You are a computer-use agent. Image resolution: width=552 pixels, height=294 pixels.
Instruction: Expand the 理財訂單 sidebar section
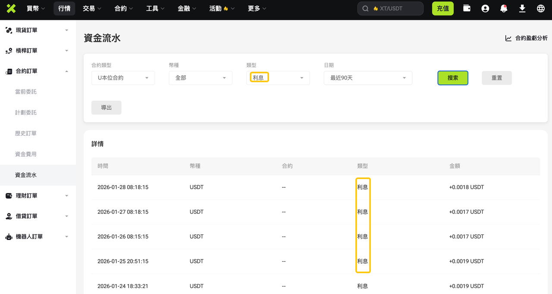[x=67, y=196]
